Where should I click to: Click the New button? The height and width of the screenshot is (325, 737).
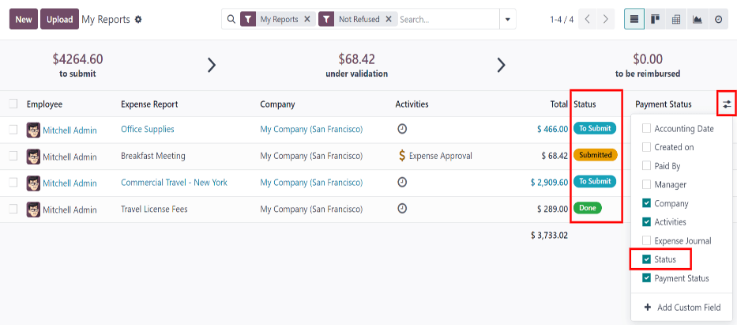[x=24, y=19]
